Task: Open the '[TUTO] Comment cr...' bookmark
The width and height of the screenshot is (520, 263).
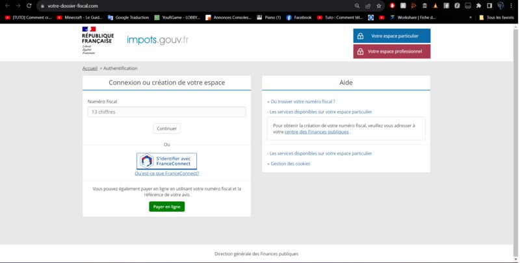Action: click(28, 18)
